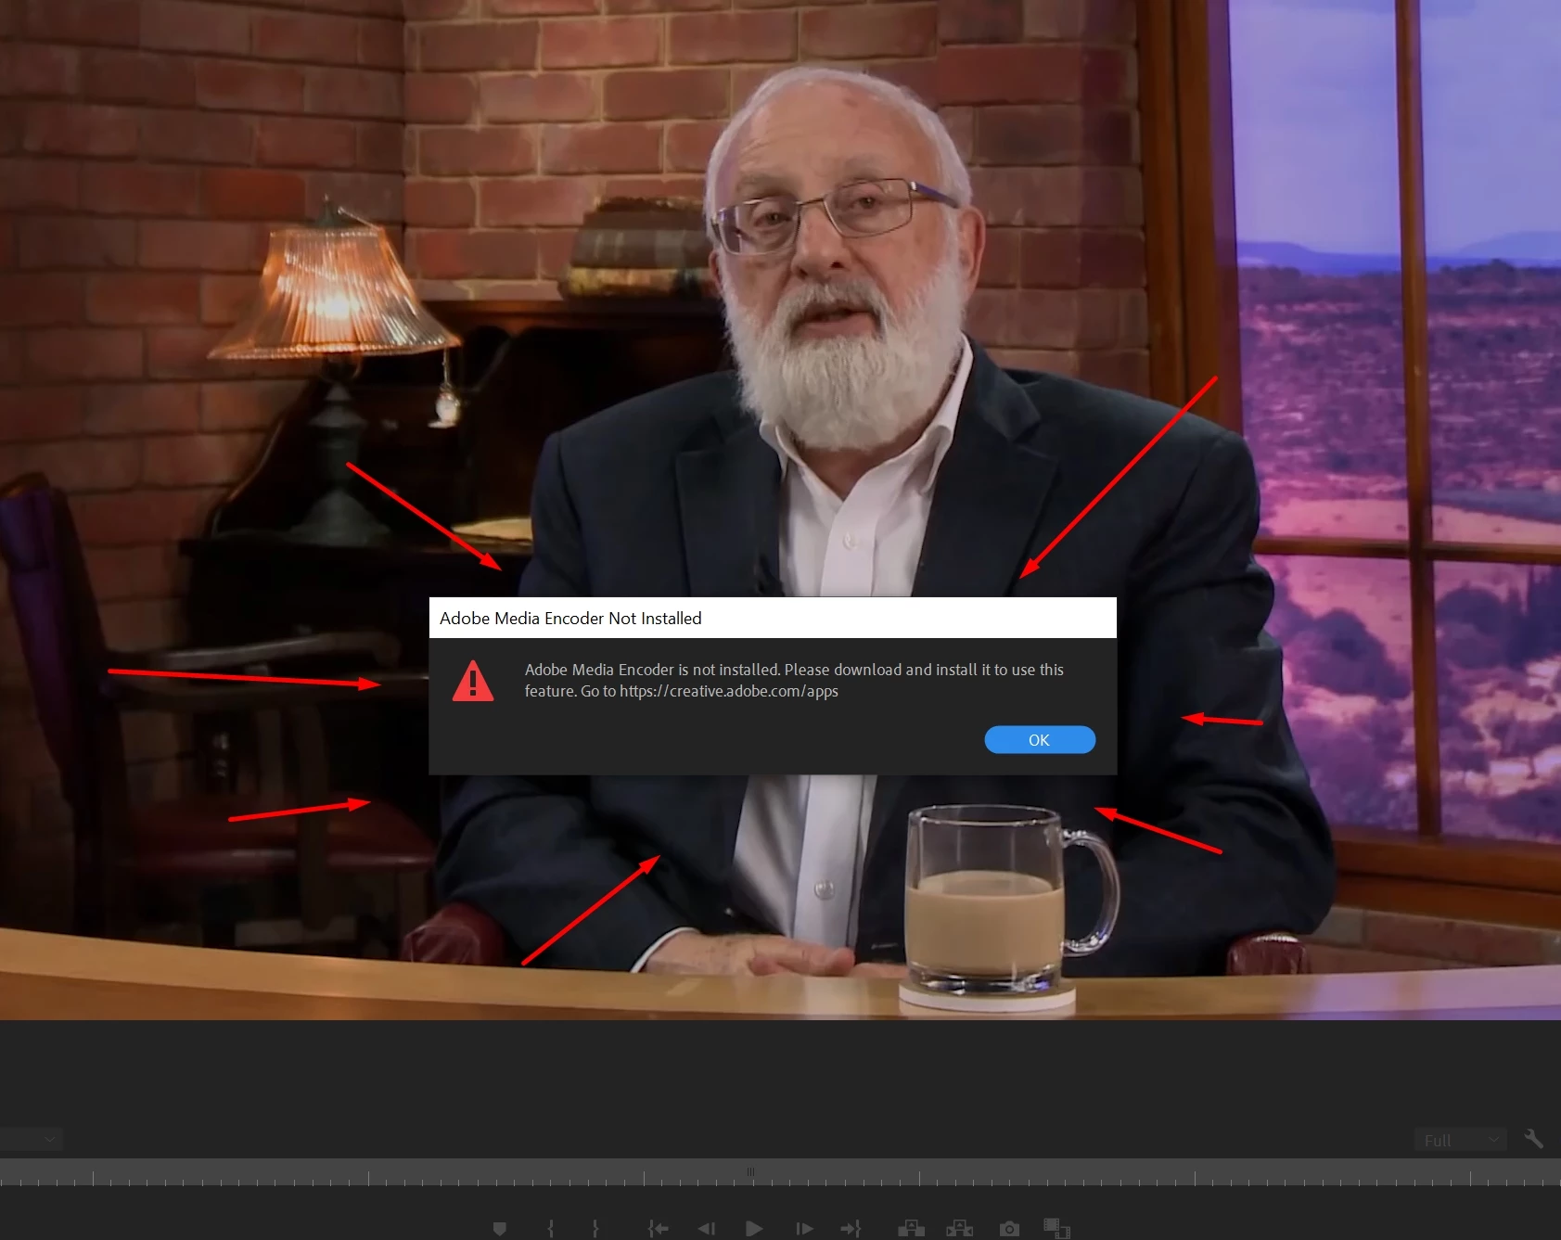The height and width of the screenshot is (1240, 1561).
Task: Click the Go to Out point icon
Action: click(x=851, y=1229)
